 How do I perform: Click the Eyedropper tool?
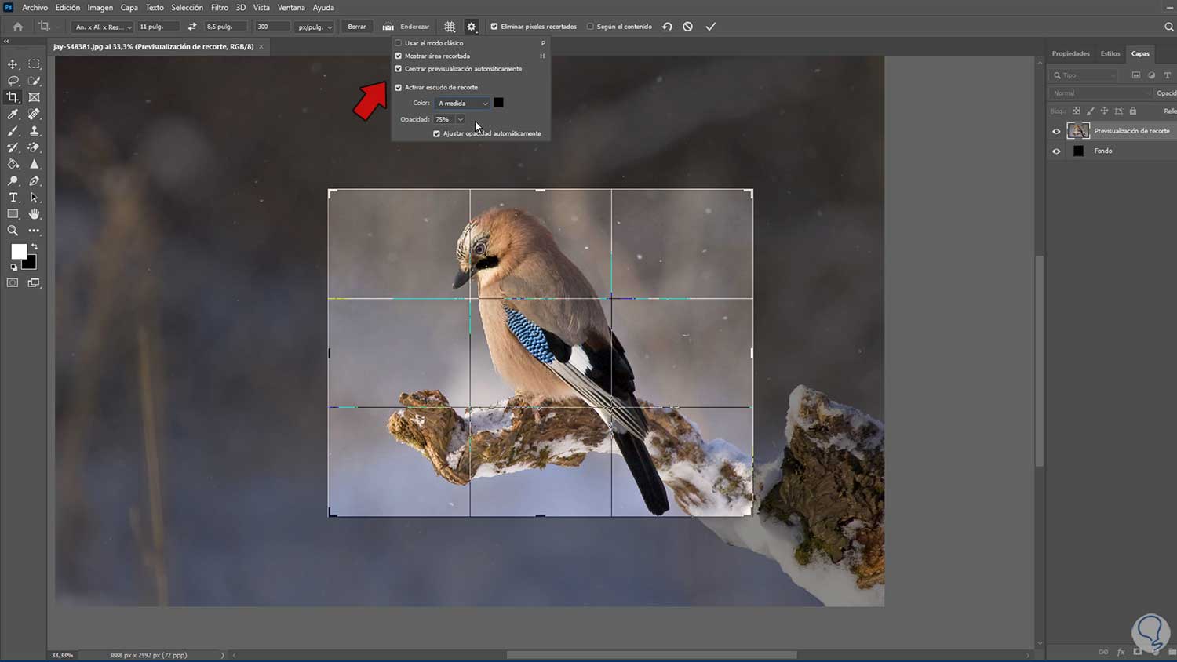pyautogui.click(x=13, y=115)
